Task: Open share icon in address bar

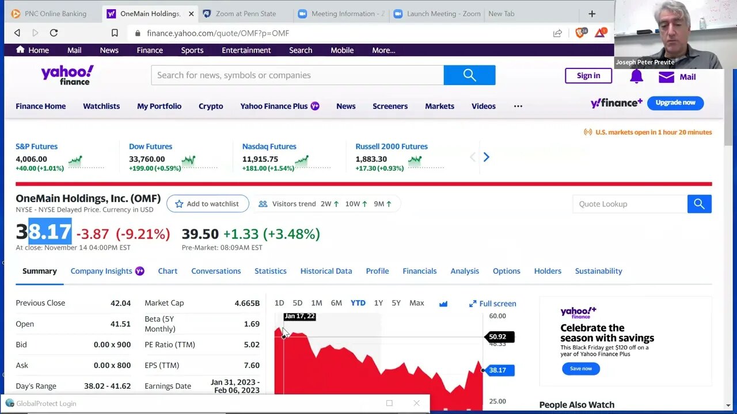Action: point(557,33)
